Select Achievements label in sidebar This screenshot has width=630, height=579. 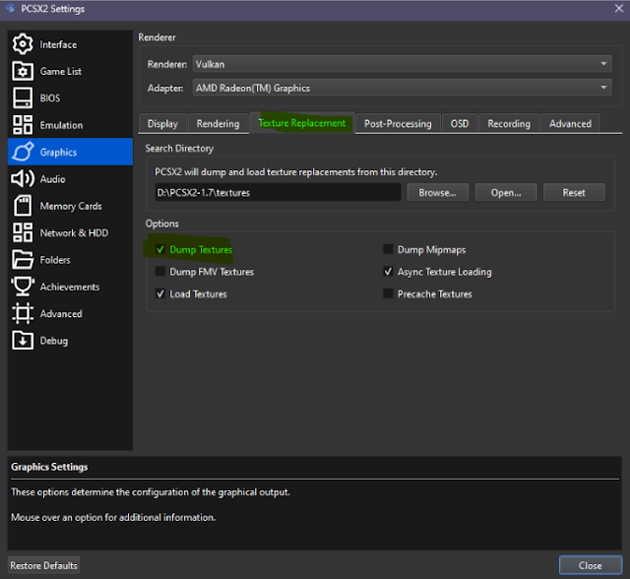point(70,287)
